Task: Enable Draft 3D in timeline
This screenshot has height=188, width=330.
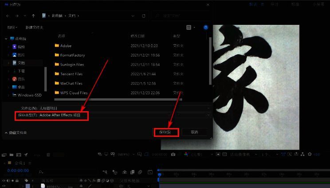Action: [115, 172]
